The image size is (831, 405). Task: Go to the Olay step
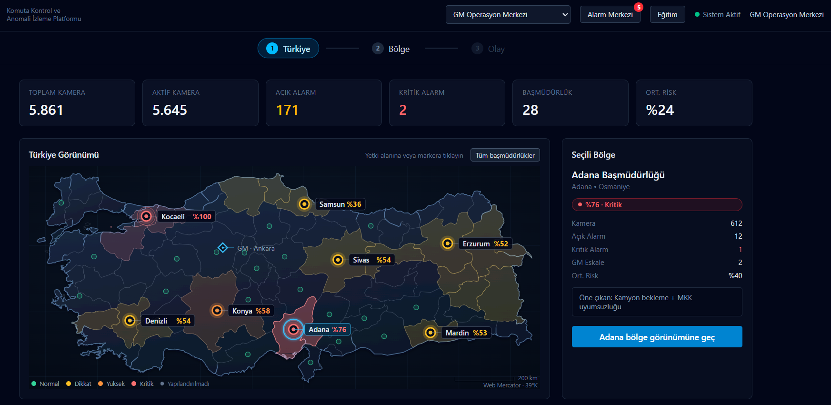tap(488, 49)
